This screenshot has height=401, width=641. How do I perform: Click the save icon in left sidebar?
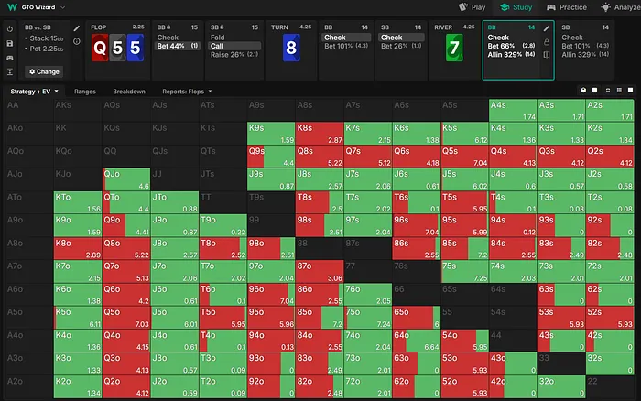[8, 43]
